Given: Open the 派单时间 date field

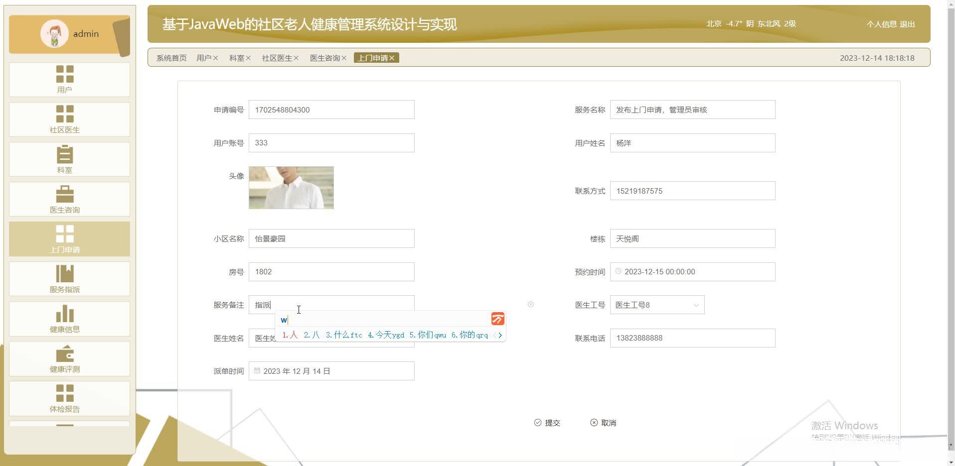Looking at the screenshot, I should (331, 371).
